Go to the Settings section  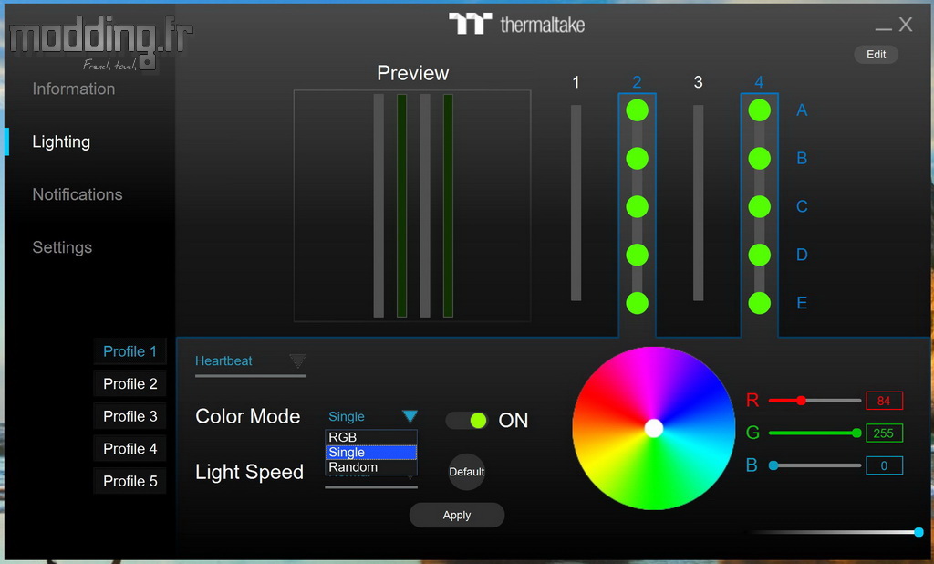[62, 247]
